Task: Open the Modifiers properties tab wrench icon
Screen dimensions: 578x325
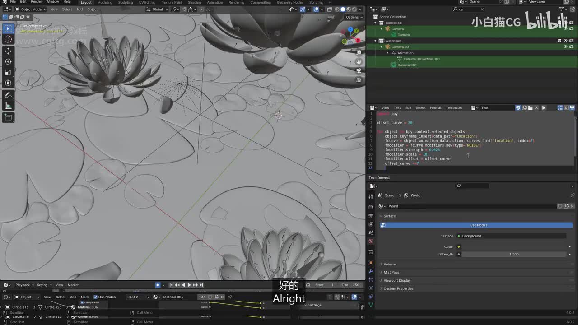Action: (371, 271)
